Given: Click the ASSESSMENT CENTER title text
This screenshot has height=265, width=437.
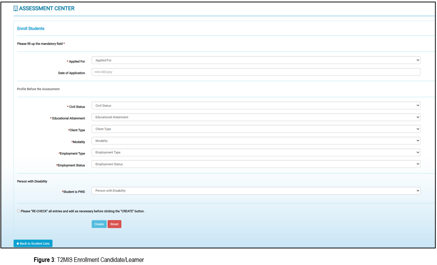Looking at the screenshot, I should click(47, 8).
